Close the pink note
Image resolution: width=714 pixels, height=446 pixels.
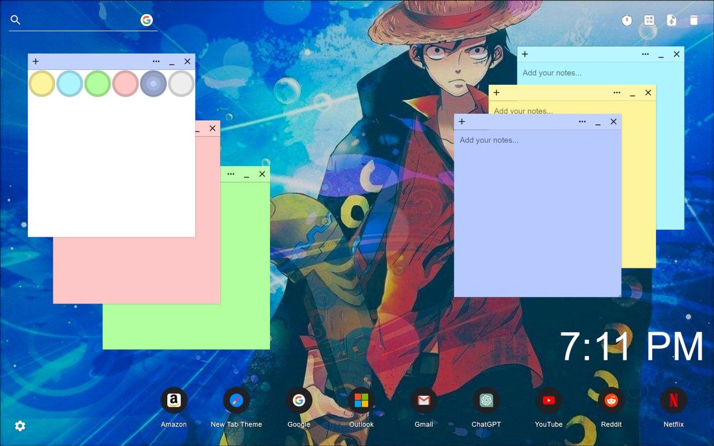(213, 128)
